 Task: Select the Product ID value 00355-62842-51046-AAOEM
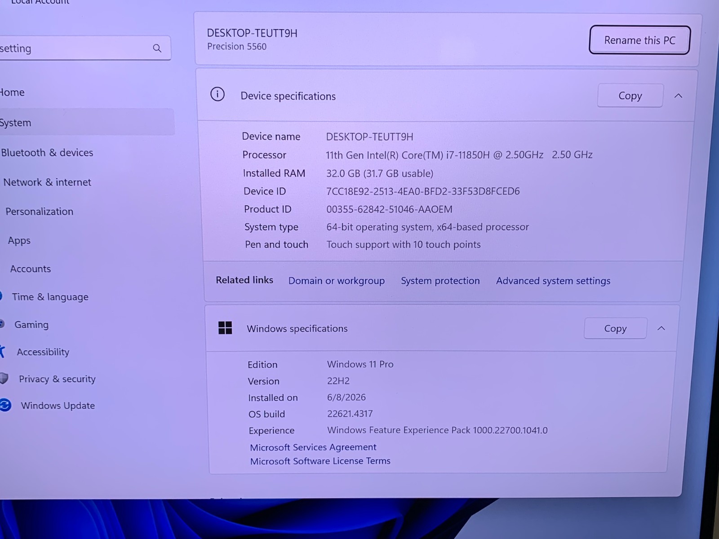tap(389, 209)
